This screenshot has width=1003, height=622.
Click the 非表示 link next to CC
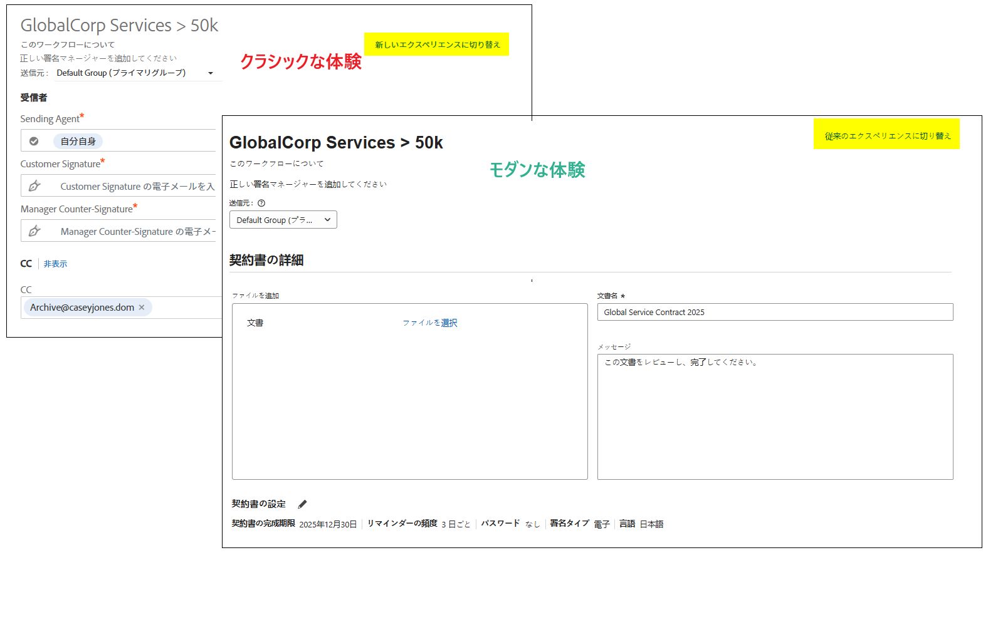pos(55,264)
